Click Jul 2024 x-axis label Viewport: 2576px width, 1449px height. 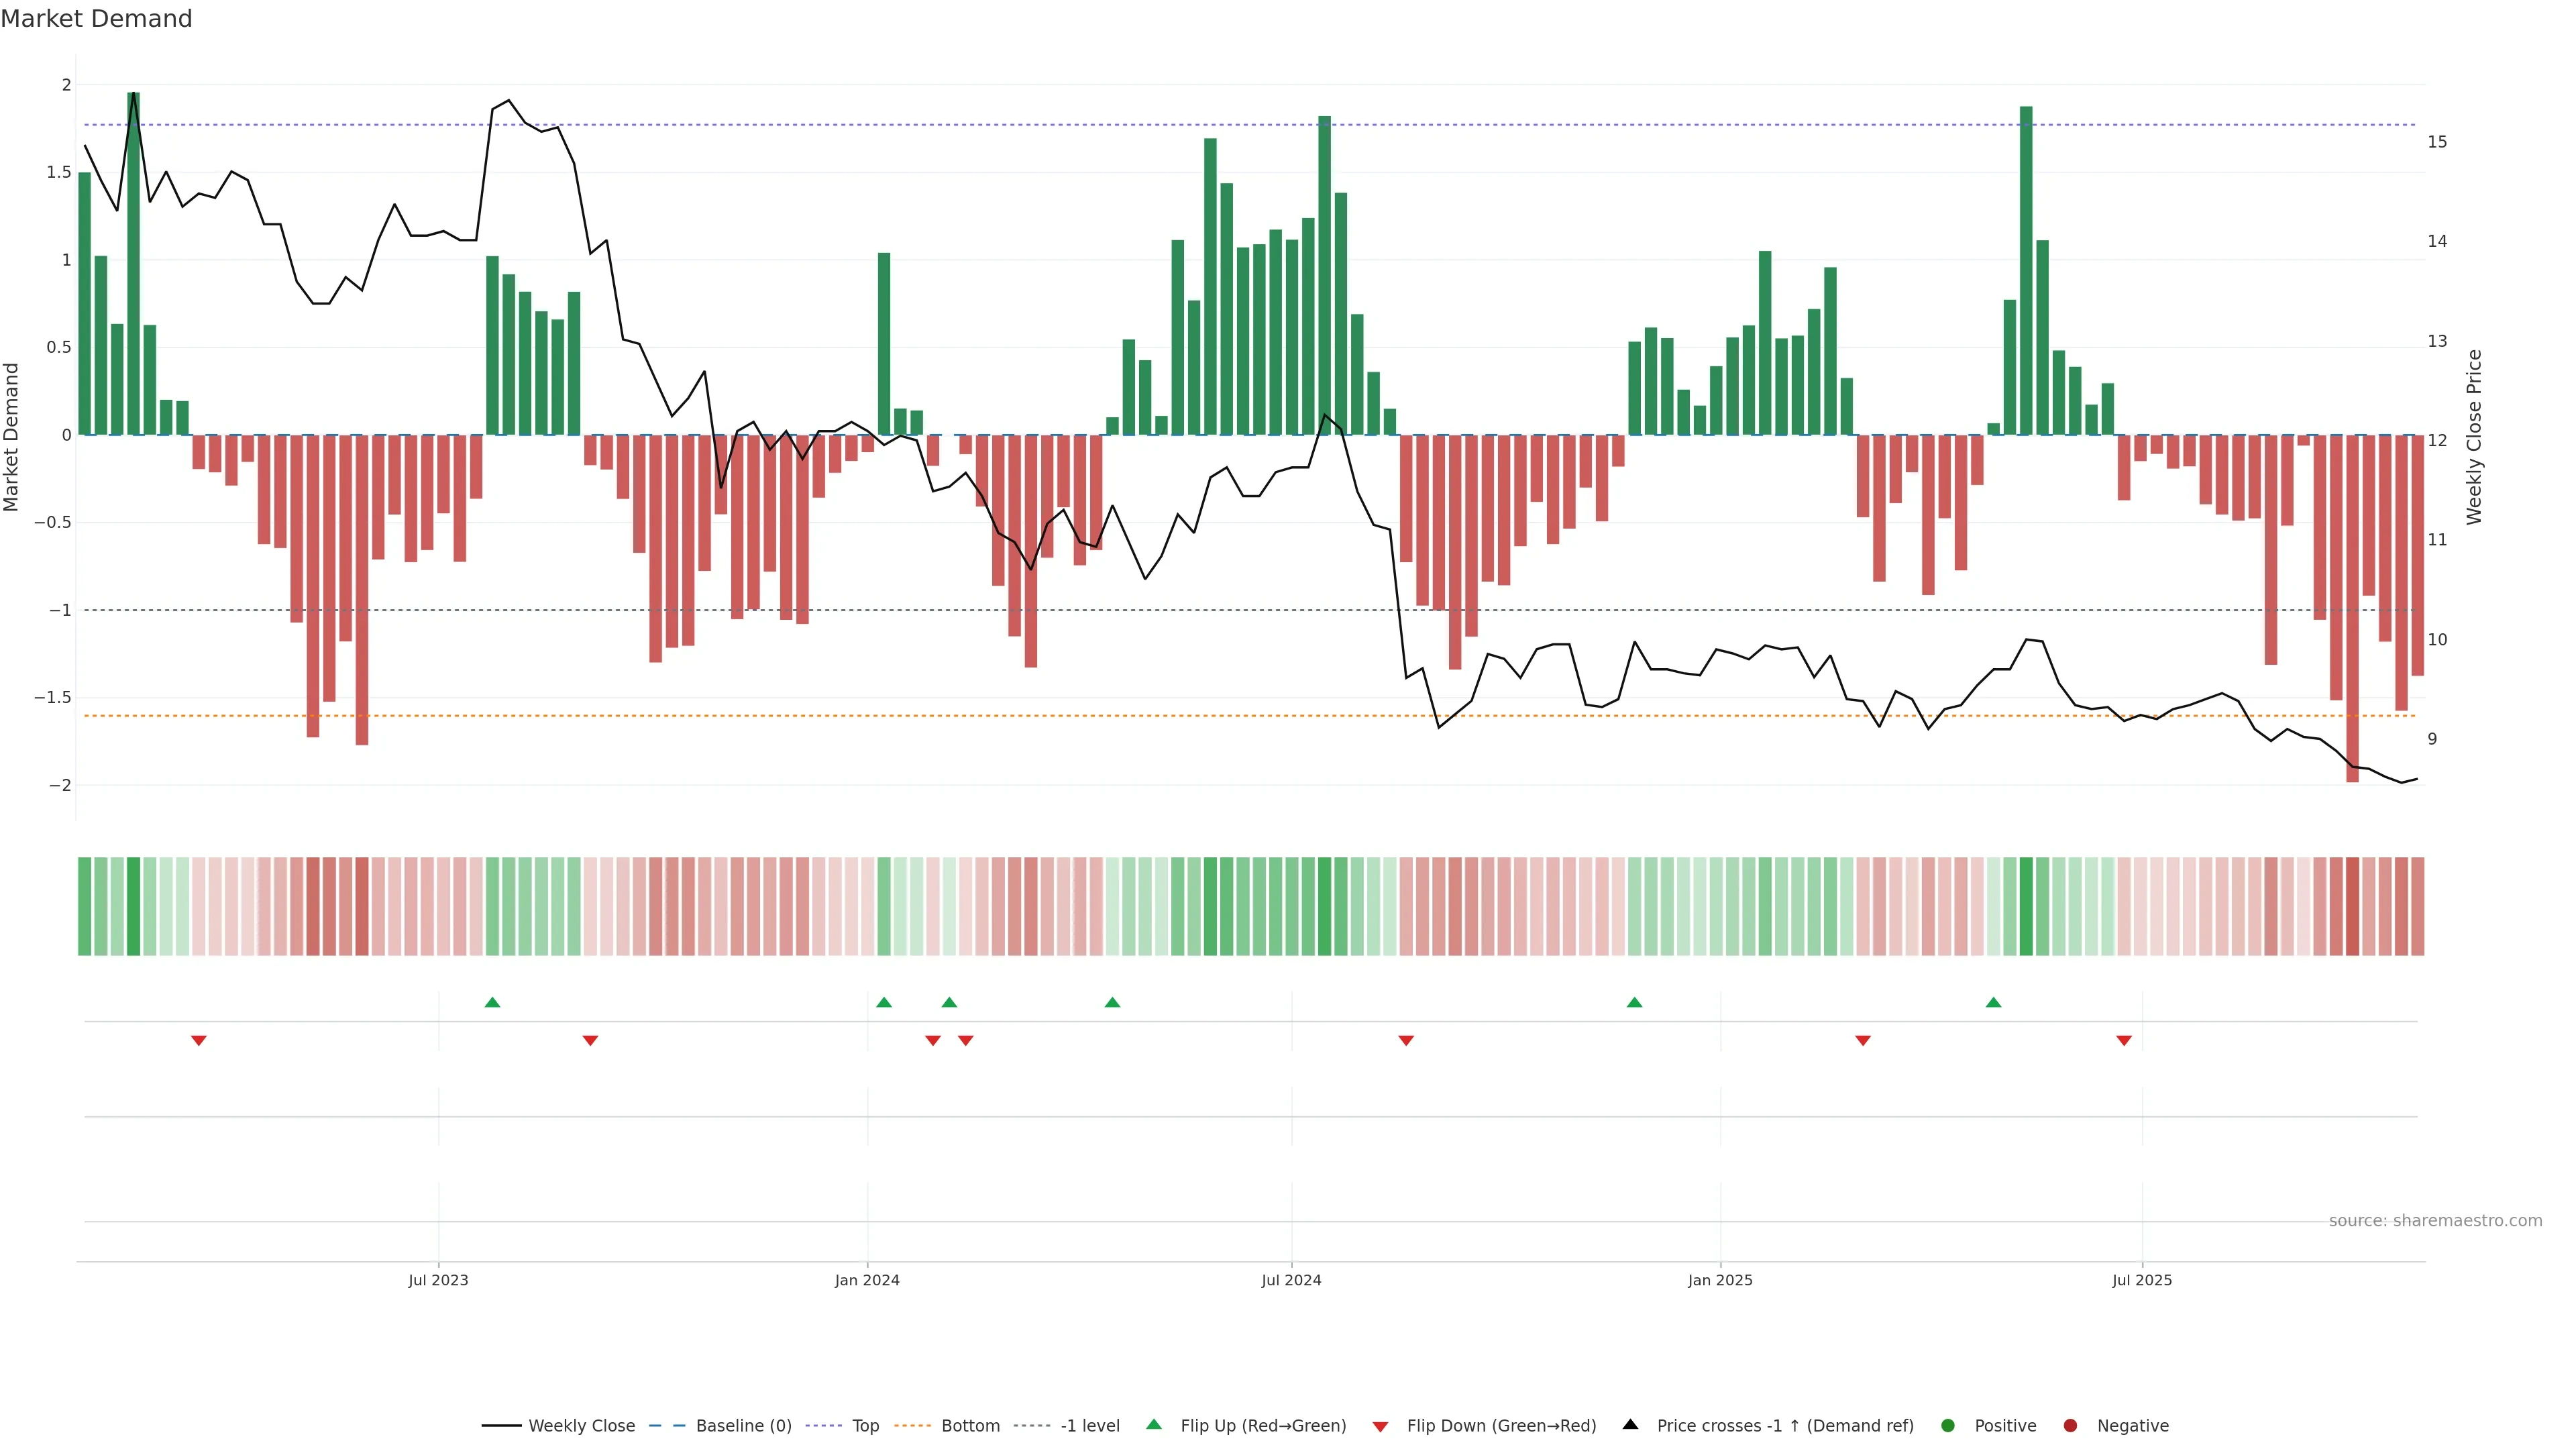point(1291,1281)
